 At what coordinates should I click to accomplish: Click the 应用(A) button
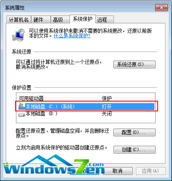151,171
